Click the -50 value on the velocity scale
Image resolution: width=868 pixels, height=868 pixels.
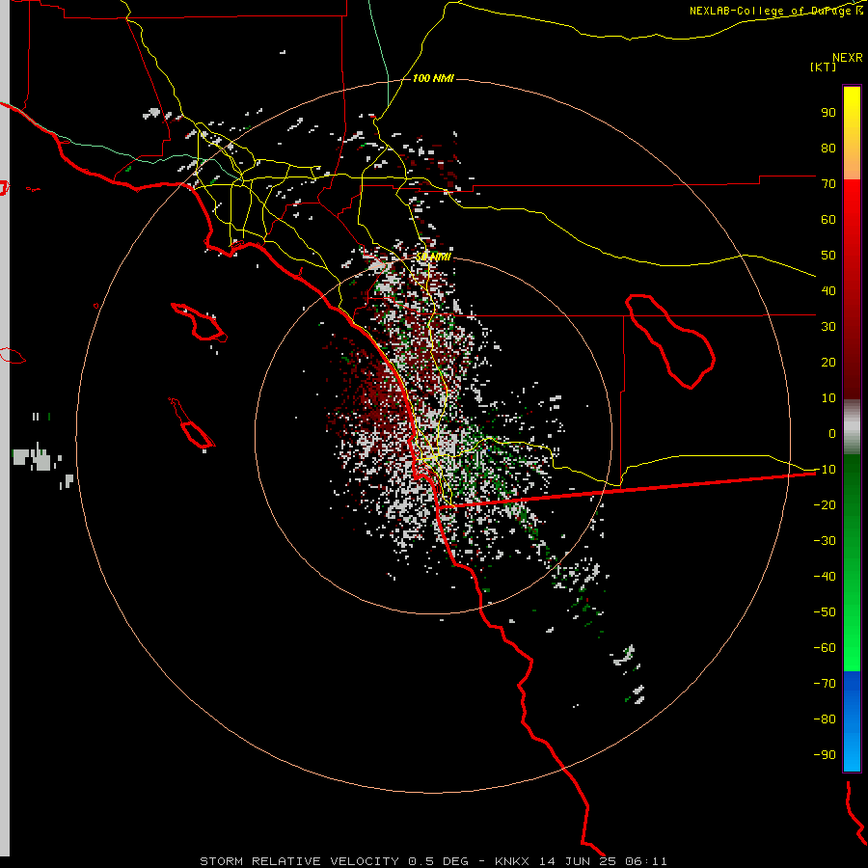(x=825, y=612)
